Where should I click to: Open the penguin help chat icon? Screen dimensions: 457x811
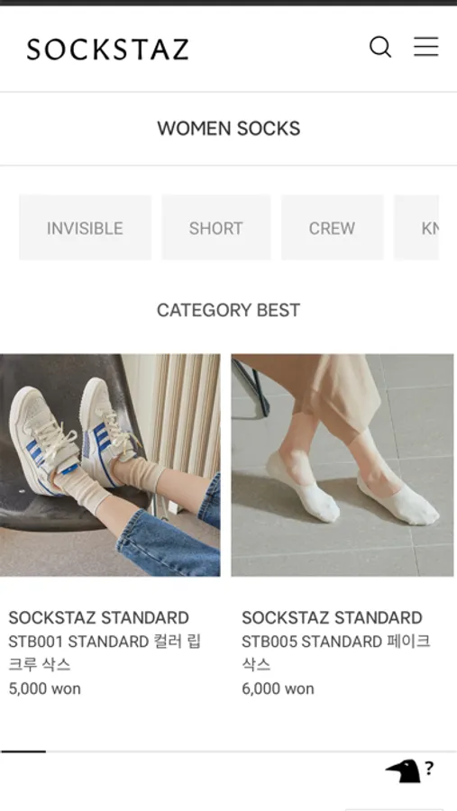[x=403, y=771]
